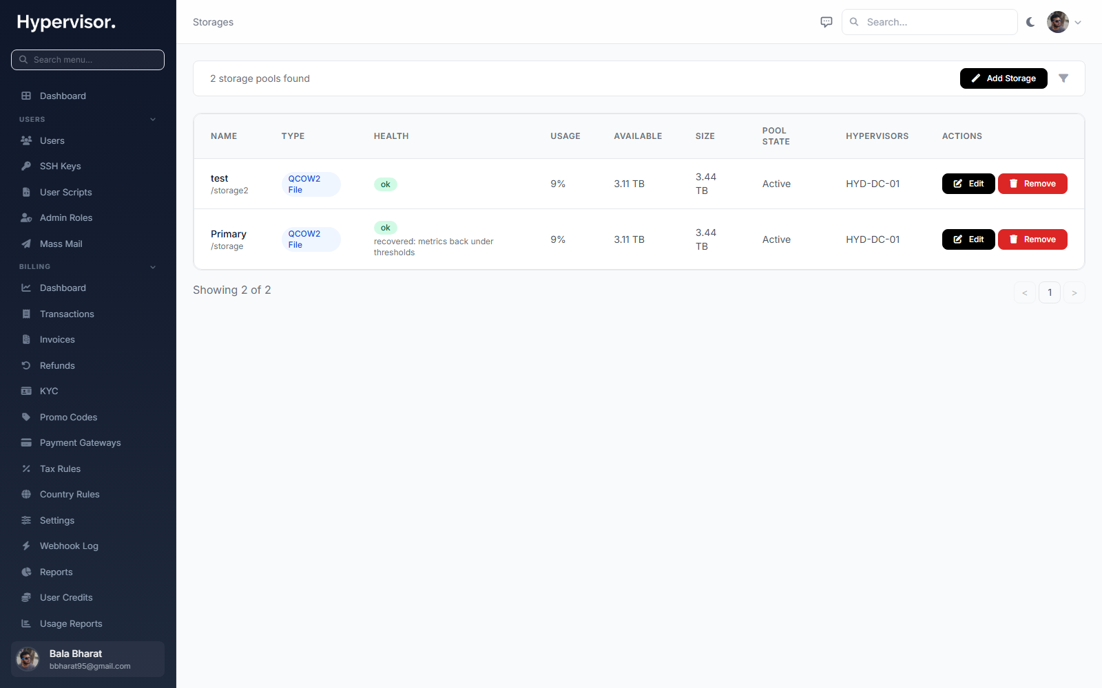This screenshot has height=688, width=1102.
Task: Collapse the BILLING sidebar section
Action: [x=153, y=267]
